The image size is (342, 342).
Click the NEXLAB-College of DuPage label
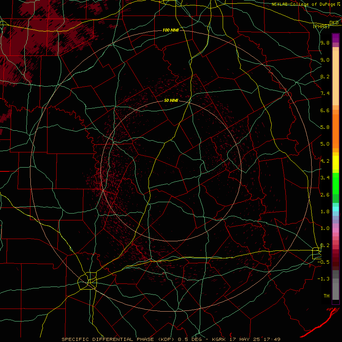[304, 4]
